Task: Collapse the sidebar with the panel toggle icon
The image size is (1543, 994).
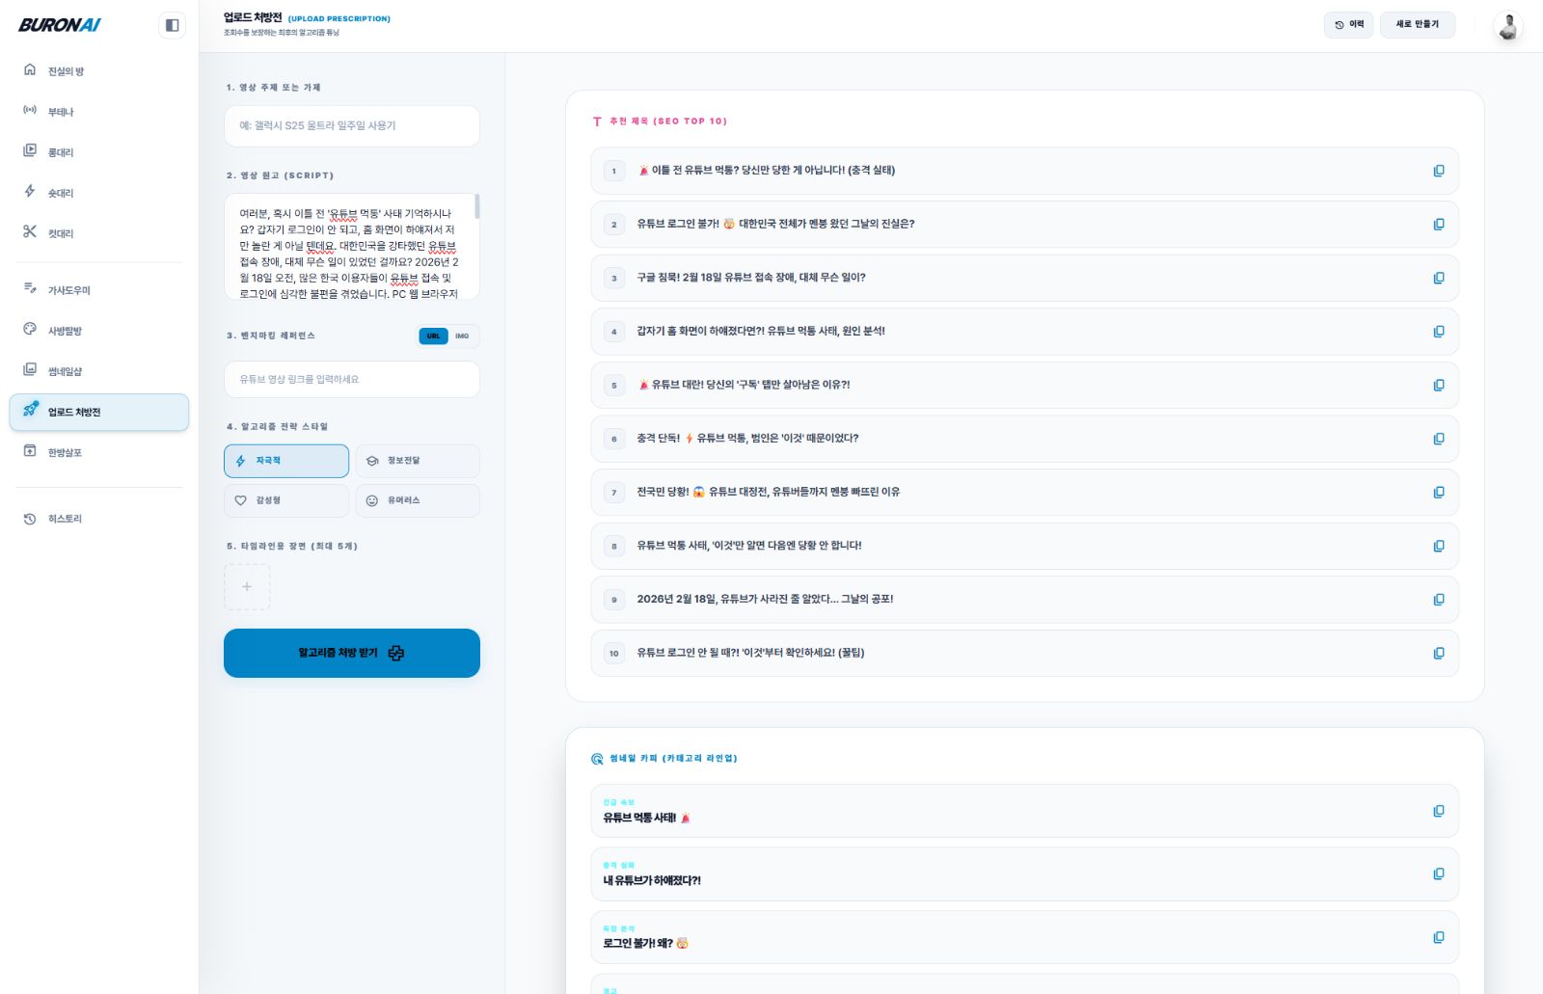Action: [172, 25]
